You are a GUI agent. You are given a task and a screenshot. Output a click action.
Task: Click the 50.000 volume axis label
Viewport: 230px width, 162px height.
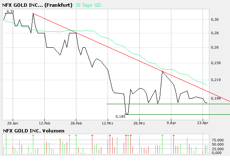(x=218, y=144)
